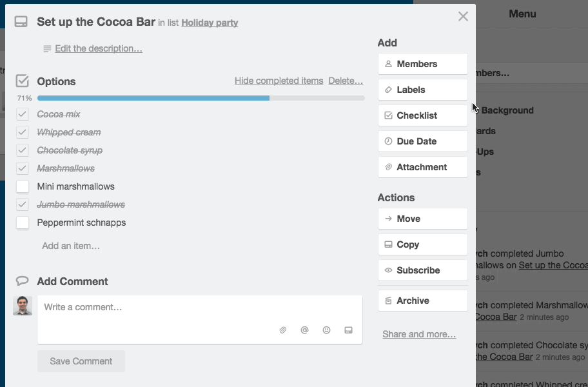
Task: Mention a member using the @ icon
Action: pos(304,330)
